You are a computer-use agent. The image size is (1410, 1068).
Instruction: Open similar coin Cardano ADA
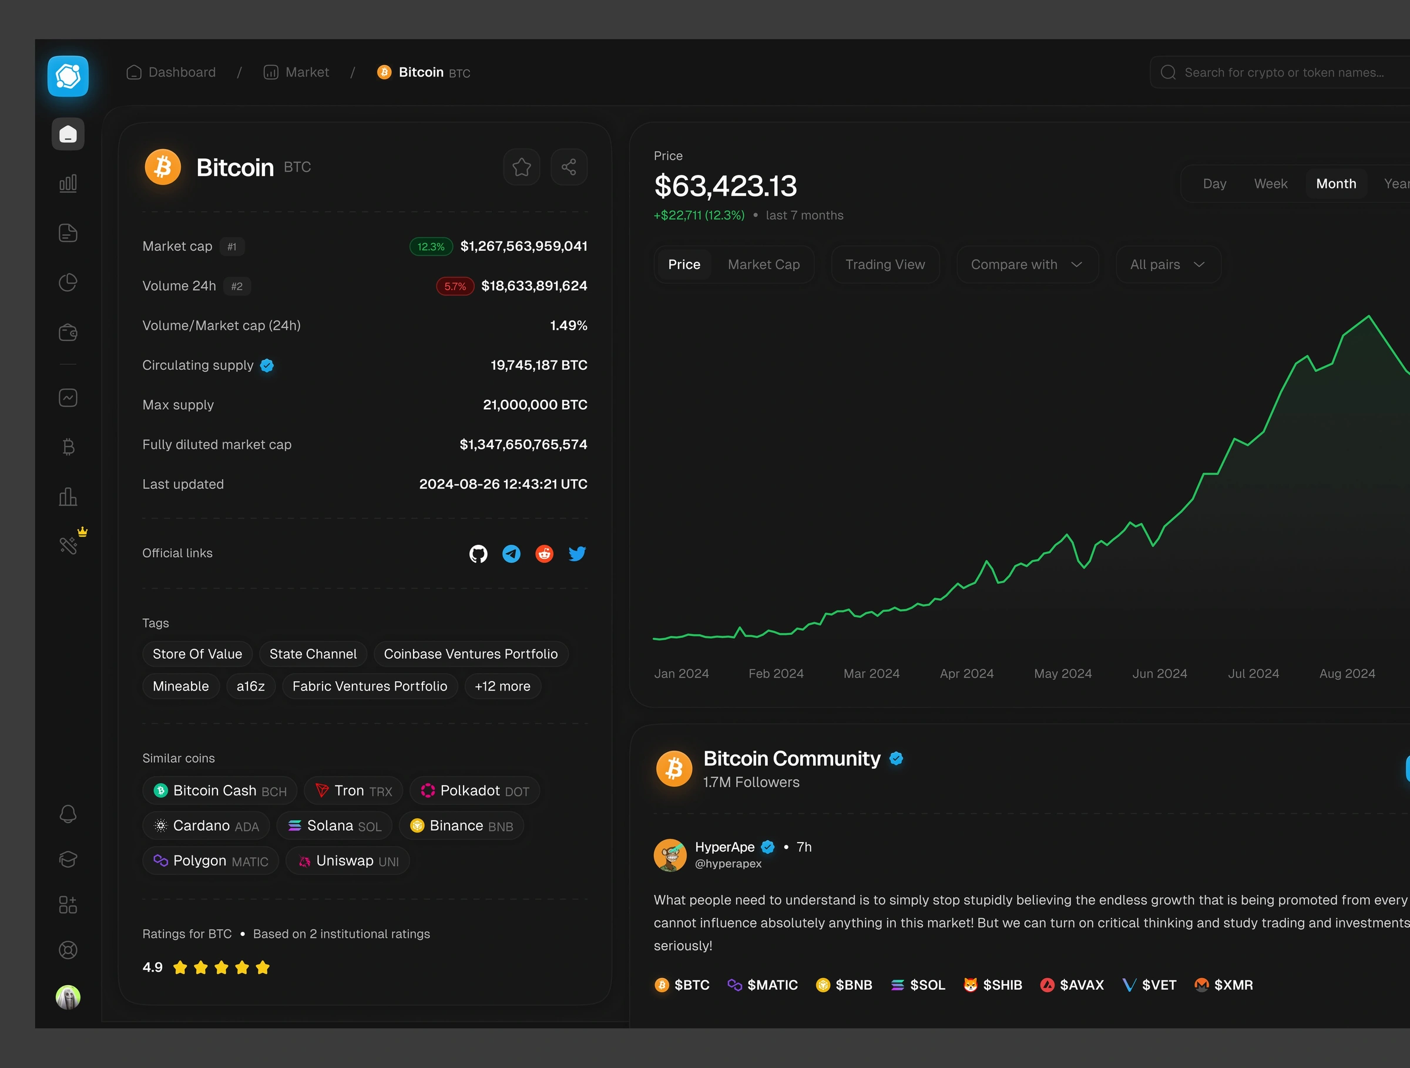click(x=207, y=826)
